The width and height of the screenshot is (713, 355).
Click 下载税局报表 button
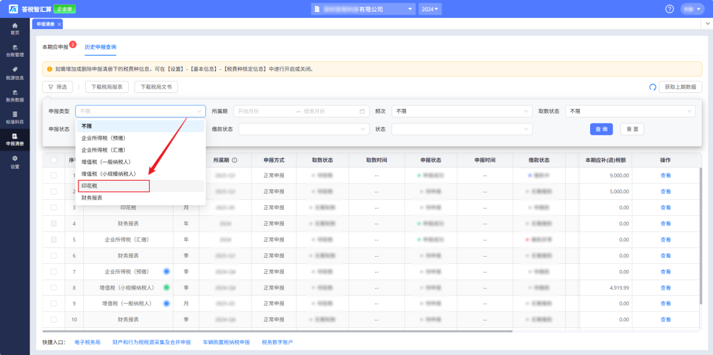(x=107, y=87)
